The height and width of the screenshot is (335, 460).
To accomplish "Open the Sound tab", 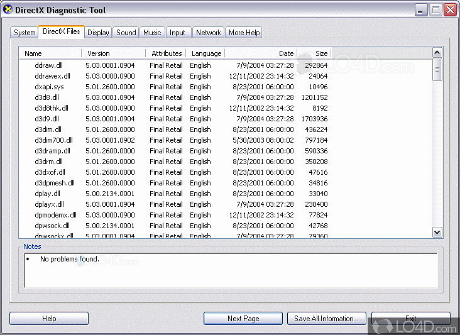I will pos(126,33).
